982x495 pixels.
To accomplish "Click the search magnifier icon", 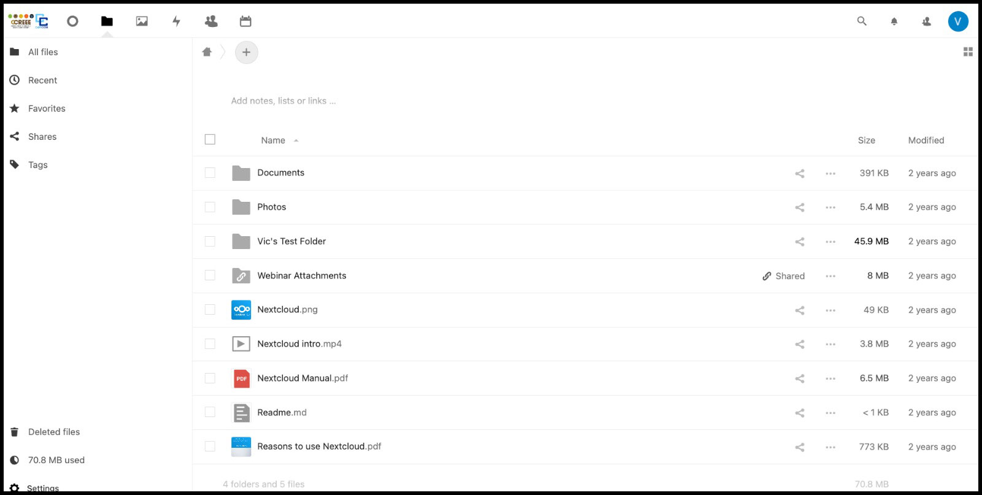I will click(x=862, y=21).
